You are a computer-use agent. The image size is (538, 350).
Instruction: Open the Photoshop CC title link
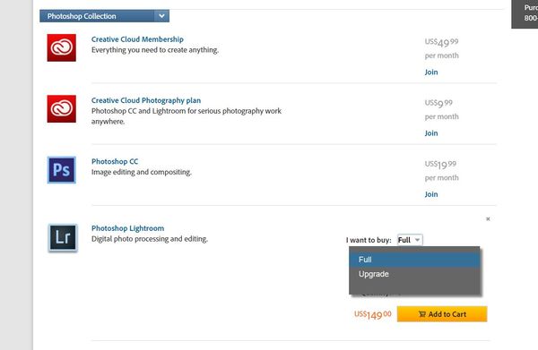115,161
